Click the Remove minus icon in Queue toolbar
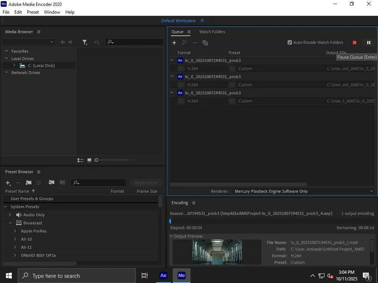 click(x=195, y=43)
